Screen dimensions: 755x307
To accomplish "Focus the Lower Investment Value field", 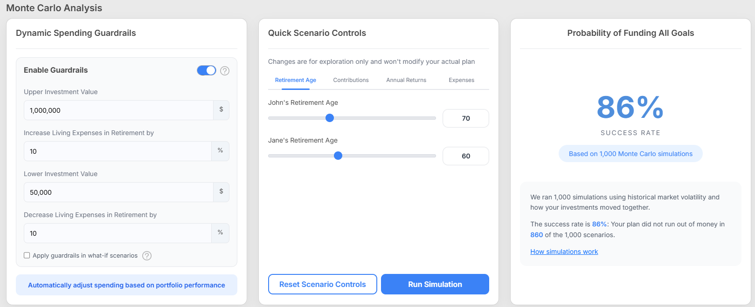I will point(119,192).
